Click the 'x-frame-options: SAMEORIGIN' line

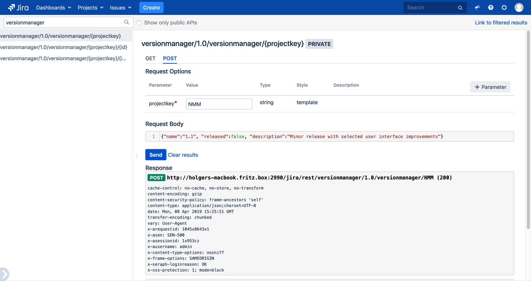(x=181, y=258)
